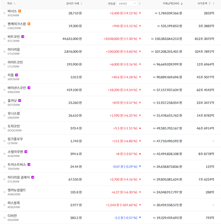Screen dimensions: 221x224
Task: Open the 24시간 period dropdown
Action: pyautogui.click(x=127, y=4)
